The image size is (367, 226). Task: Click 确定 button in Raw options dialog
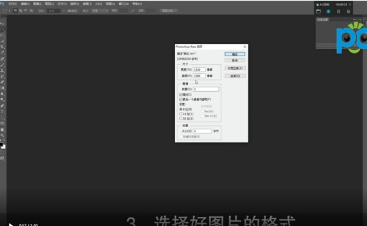(235, 54)
